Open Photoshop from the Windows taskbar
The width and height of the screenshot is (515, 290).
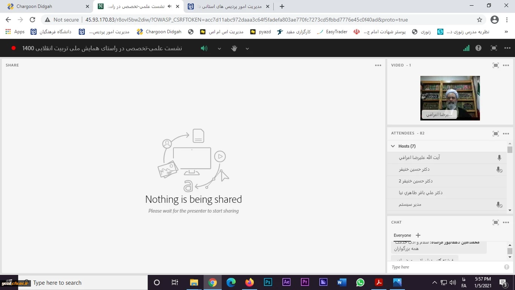[x=268, y=282]
